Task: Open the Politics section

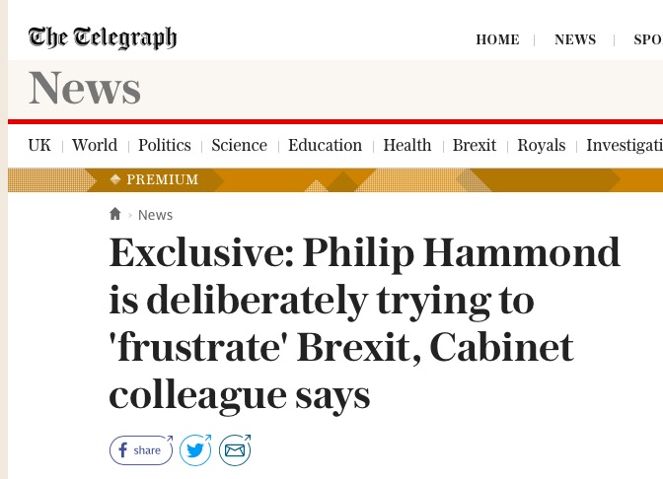Action: pos(165,145)
